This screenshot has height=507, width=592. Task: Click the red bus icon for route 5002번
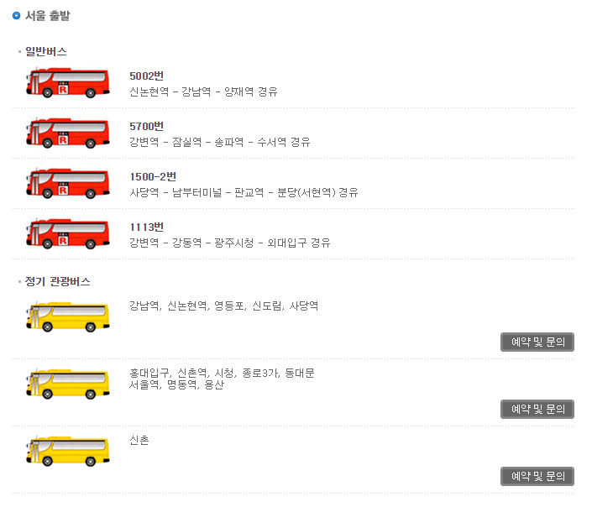(x=68, y=82)
